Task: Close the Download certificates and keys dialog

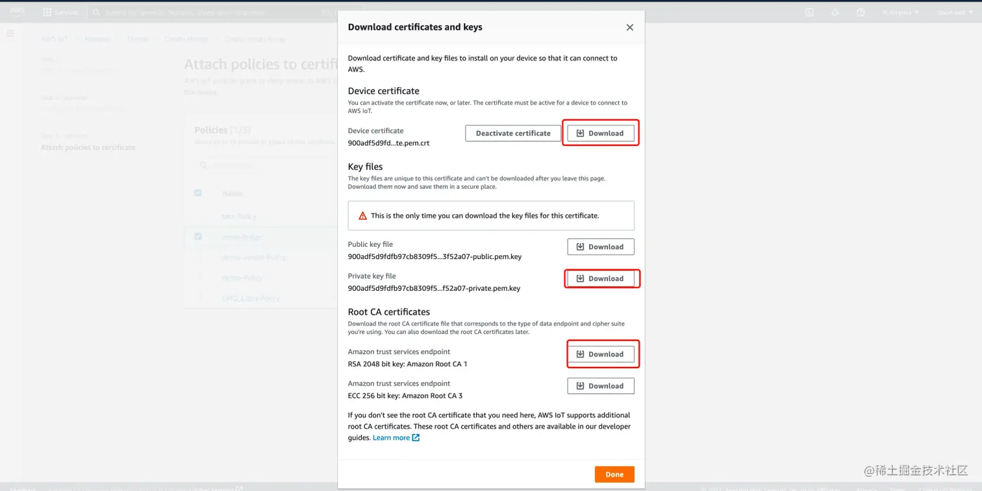Action: (x=629, y=27)
